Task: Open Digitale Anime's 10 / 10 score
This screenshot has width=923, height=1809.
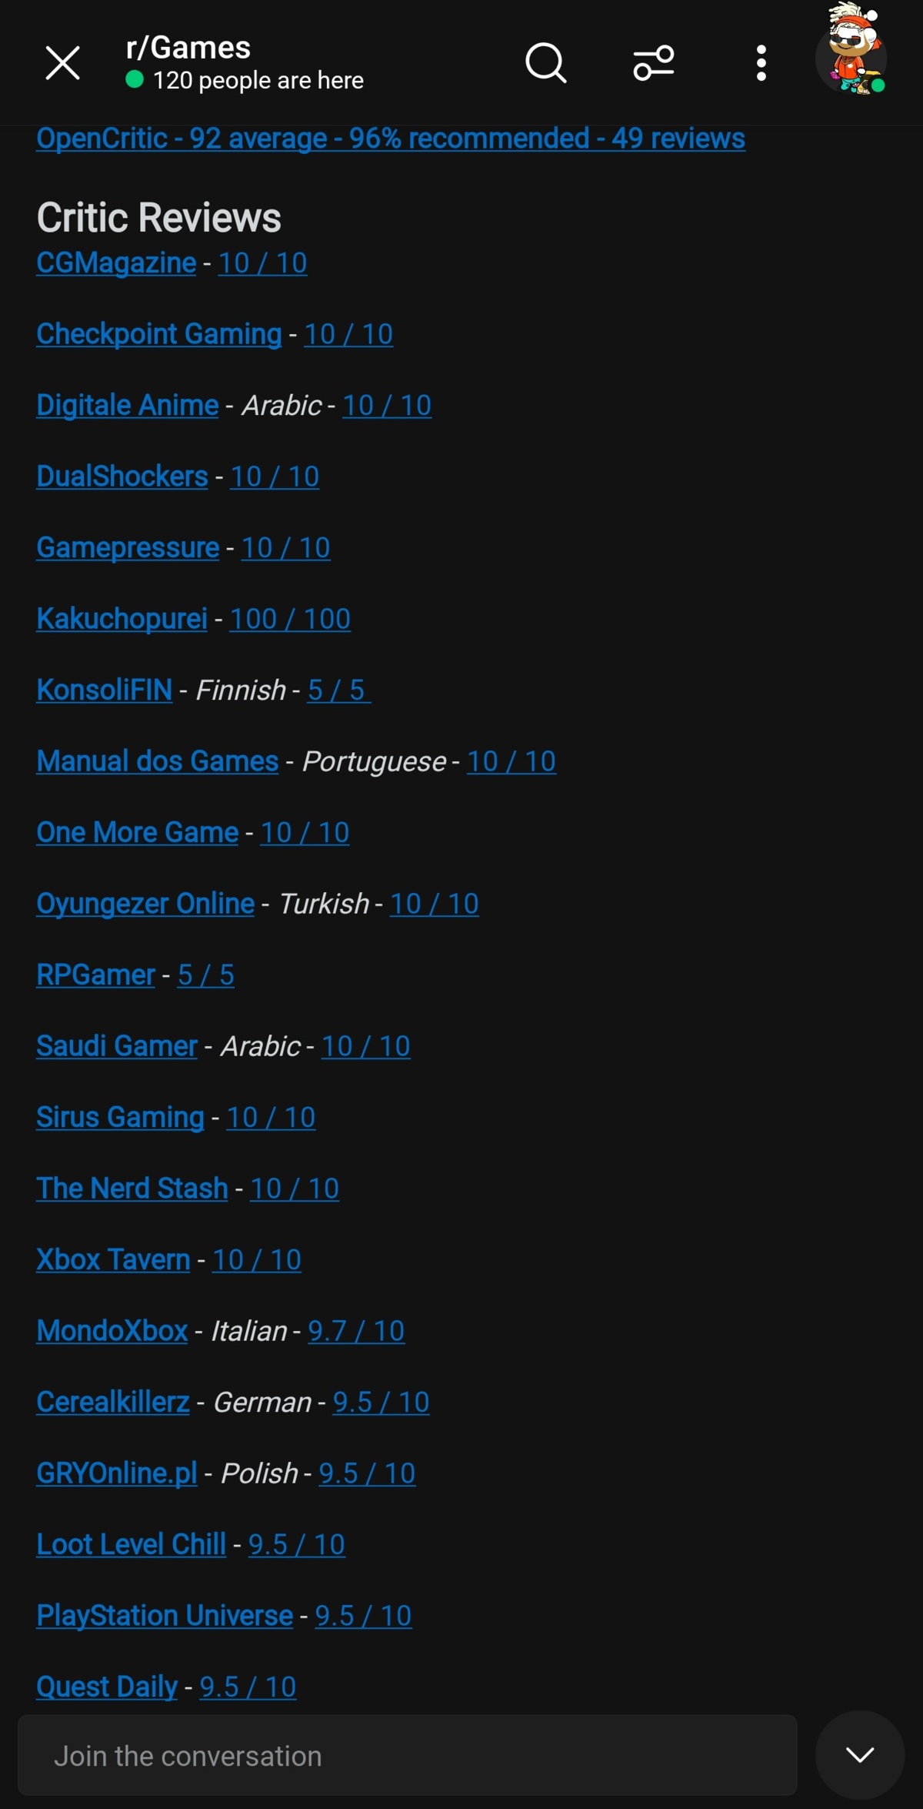Action: (x=387, y=406)
